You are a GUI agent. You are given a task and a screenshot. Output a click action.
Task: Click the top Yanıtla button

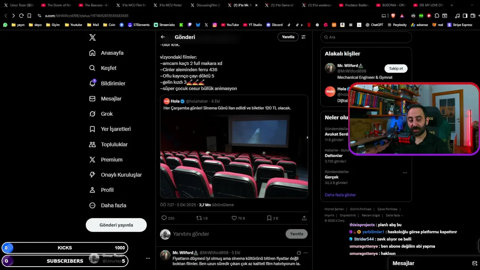point(288,37)
